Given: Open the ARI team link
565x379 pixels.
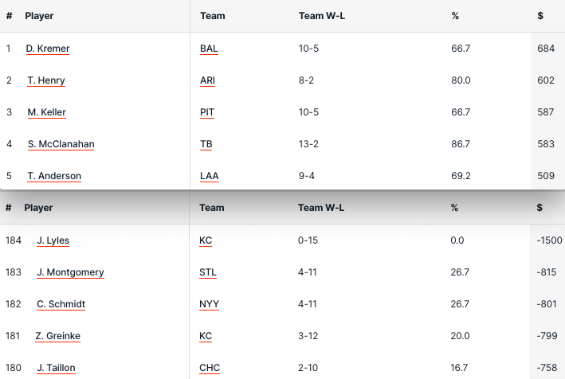Looking at the screenshot, I should point(207,80).
